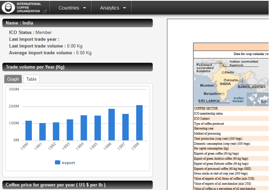Image resolution: width=269 pixels, height=190 pixels.
Task: Click the 300M y-axis label
Action: [x=14, y=89]
